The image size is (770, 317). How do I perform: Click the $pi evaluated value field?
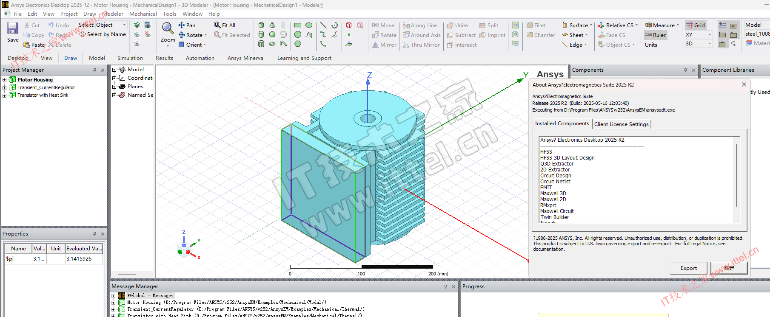pyautogui.click(x=84, y=259)
